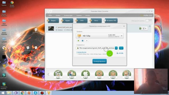This screenshot has height=95, width=169.
Task: Delete the profile with X icon
Action: coord(87,41)
